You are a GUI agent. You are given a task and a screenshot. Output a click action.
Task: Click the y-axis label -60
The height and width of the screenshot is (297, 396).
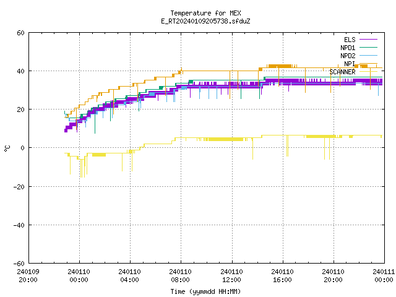(x=19, y=264)
